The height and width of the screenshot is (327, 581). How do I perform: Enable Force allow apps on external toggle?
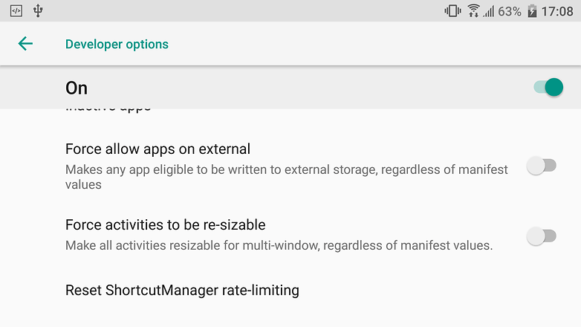[542, 166]
